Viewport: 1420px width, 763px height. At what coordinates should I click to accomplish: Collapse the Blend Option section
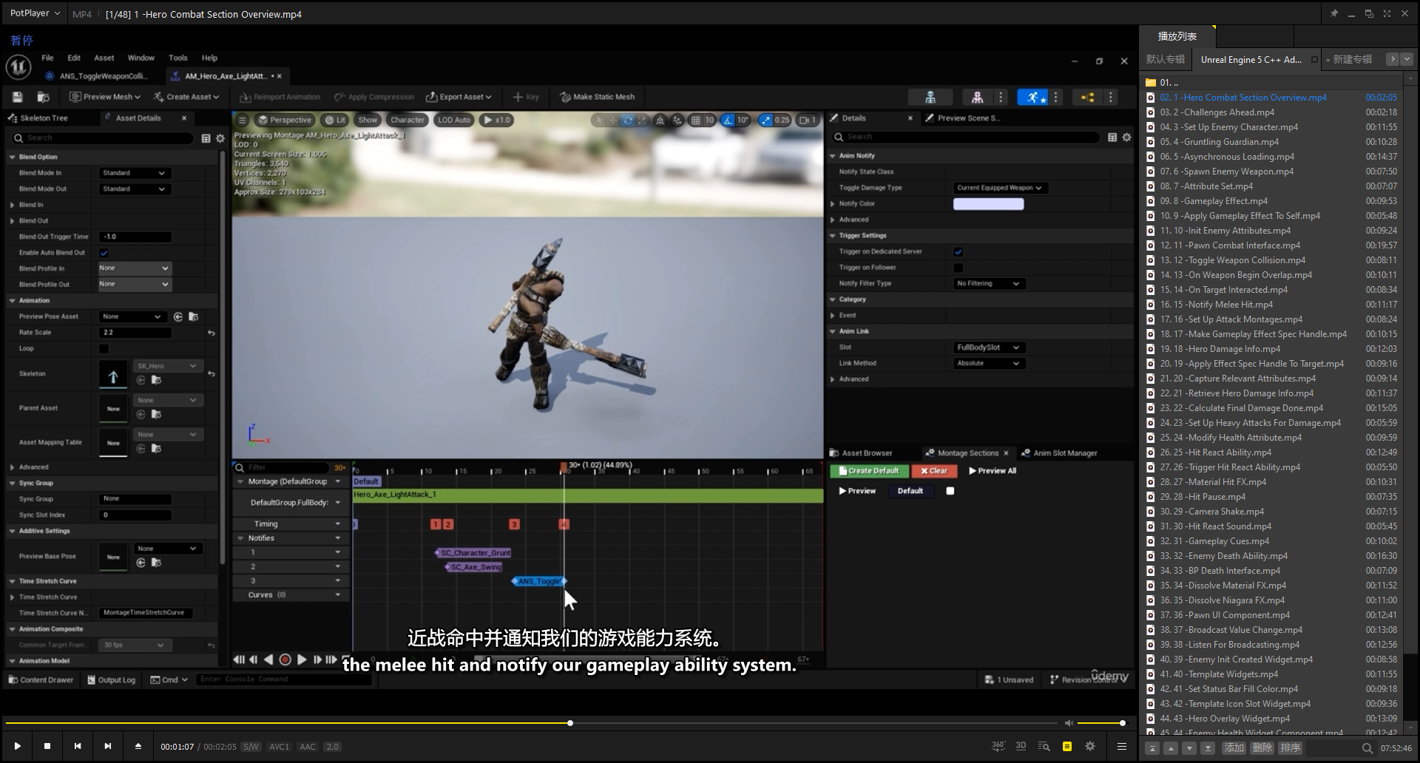pos(13,157)
